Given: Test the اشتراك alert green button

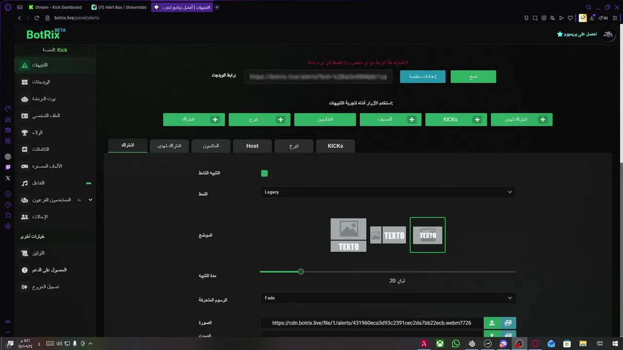Looking at the screenshot, I should pyautogui.click(x=194, y=120).
